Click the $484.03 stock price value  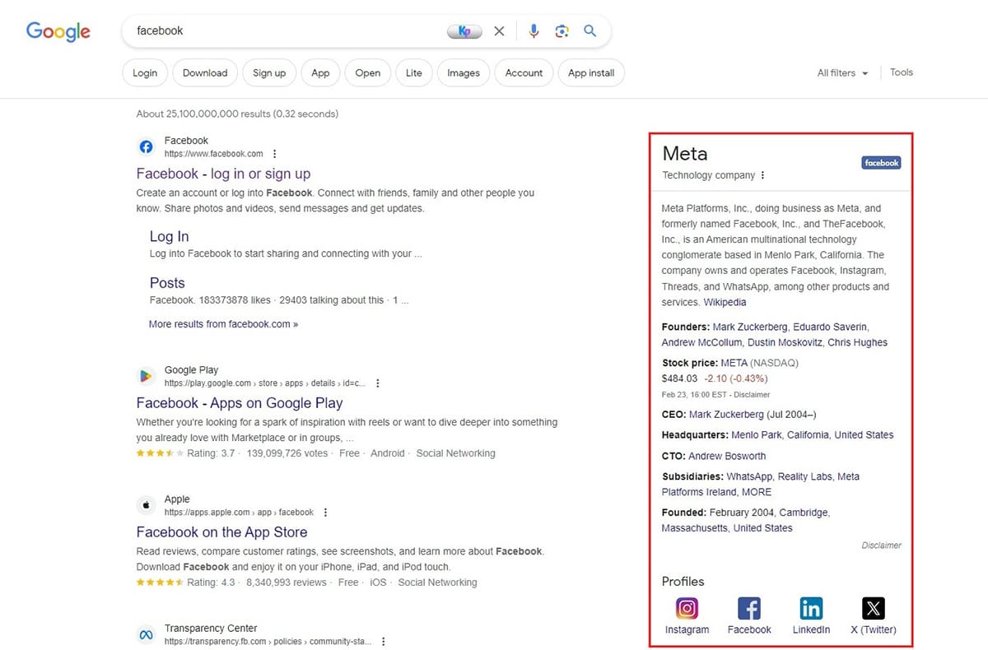[679, 378]
